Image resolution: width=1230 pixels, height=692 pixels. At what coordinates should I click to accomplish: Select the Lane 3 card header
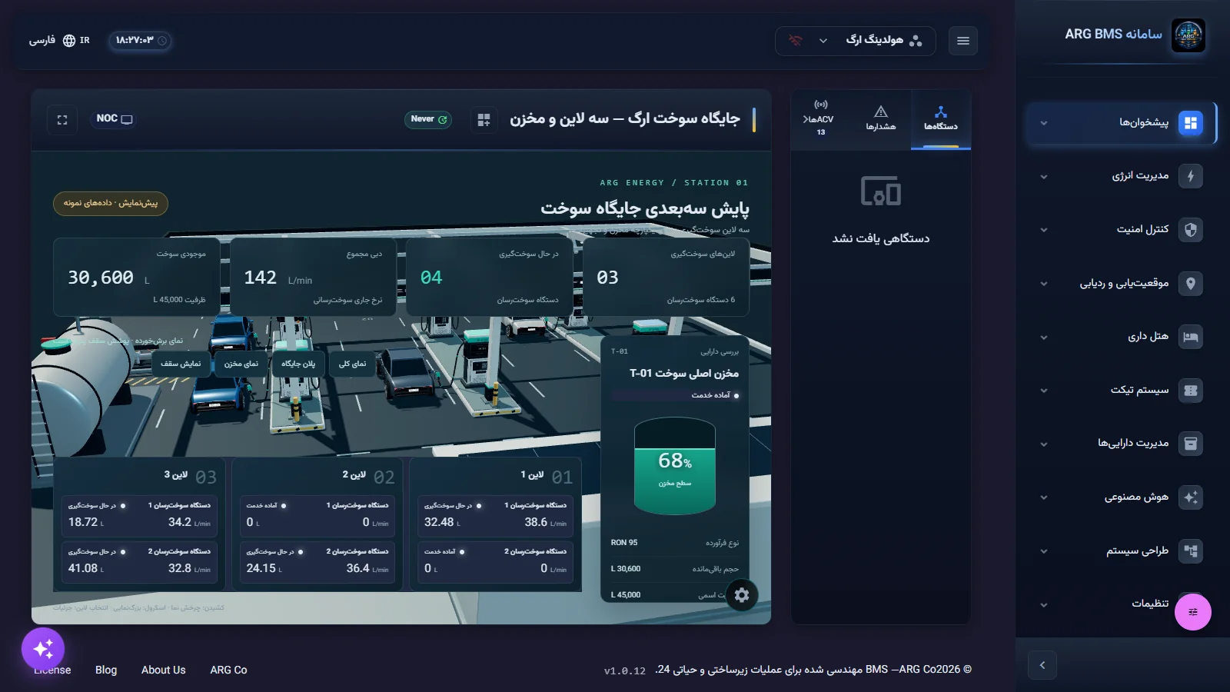coord(139,477)
